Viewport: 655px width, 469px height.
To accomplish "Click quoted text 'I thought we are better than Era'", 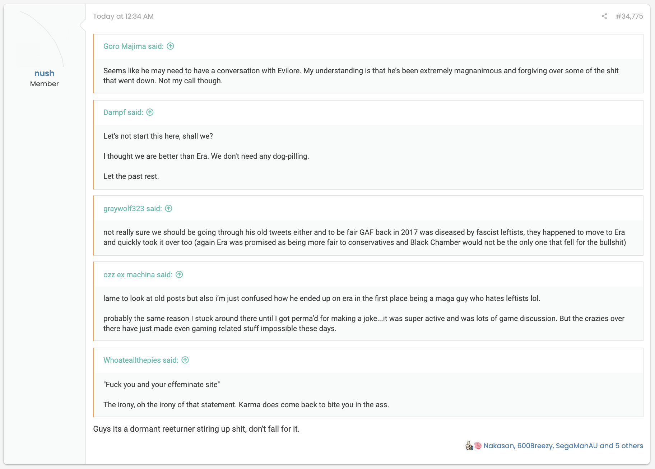I will (156, 156).
